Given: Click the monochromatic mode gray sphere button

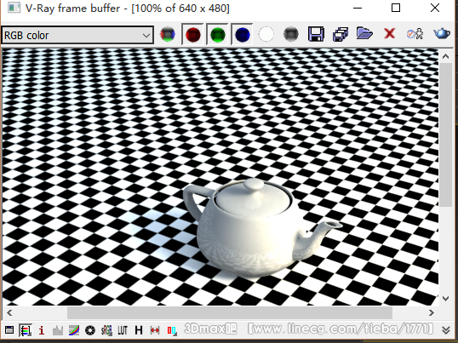Looking at the screenshot, I should (291, 34).
